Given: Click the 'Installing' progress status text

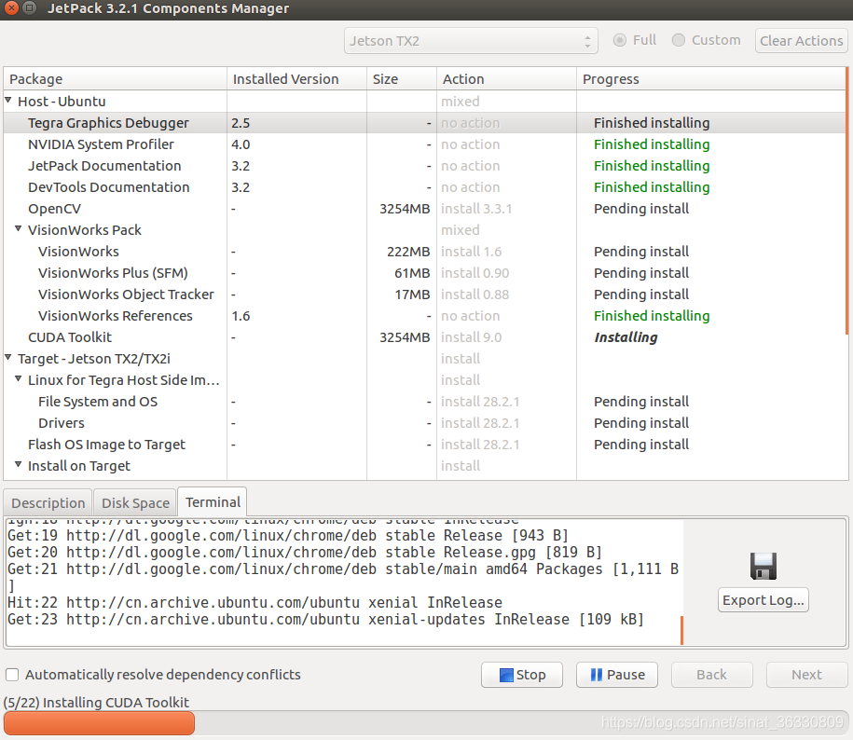Looking at the screenshot, I should (x=626, y=337).
